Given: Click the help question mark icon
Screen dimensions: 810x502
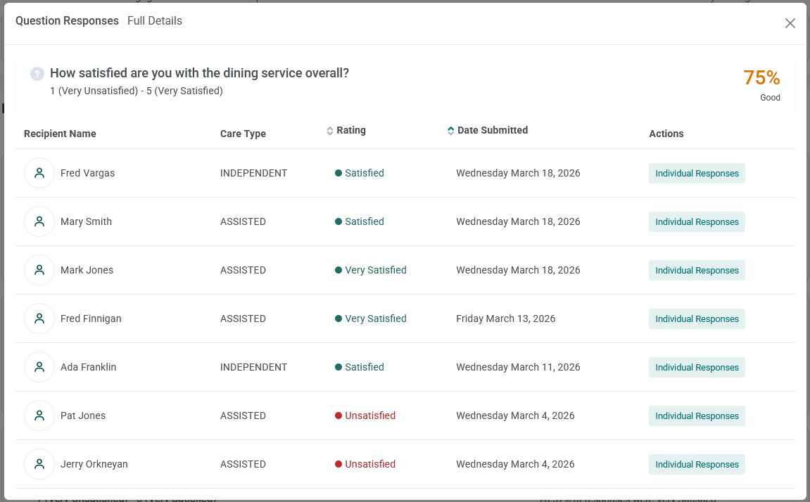Looking at the screenshot, I should 37,74.
